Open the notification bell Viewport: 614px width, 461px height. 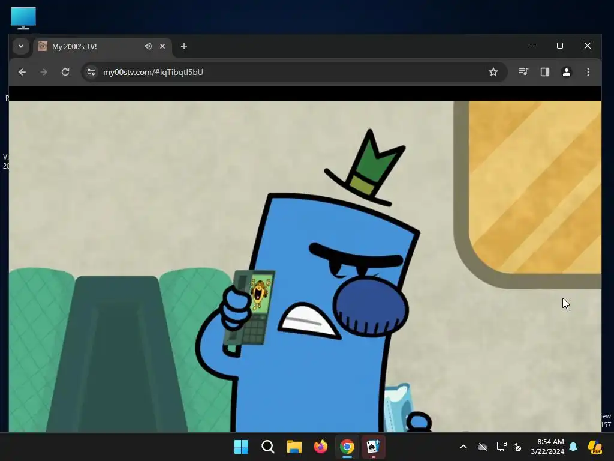click(573, 447)
